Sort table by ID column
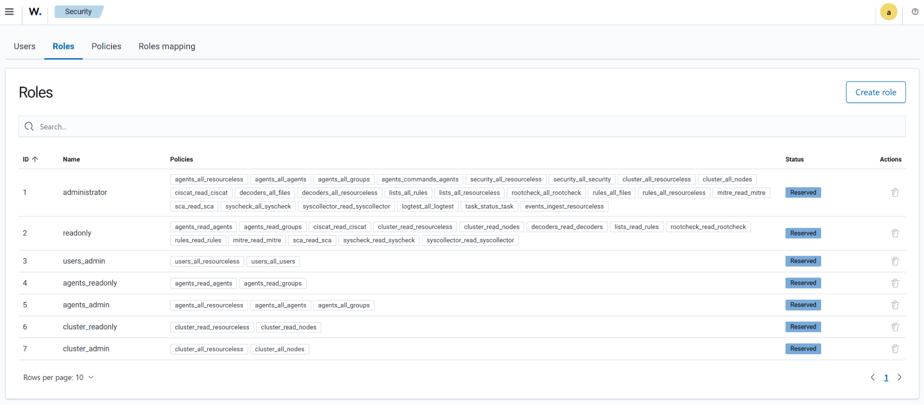Screen dimensions: 924x405 pyautogui.click(x=31, y=160)
